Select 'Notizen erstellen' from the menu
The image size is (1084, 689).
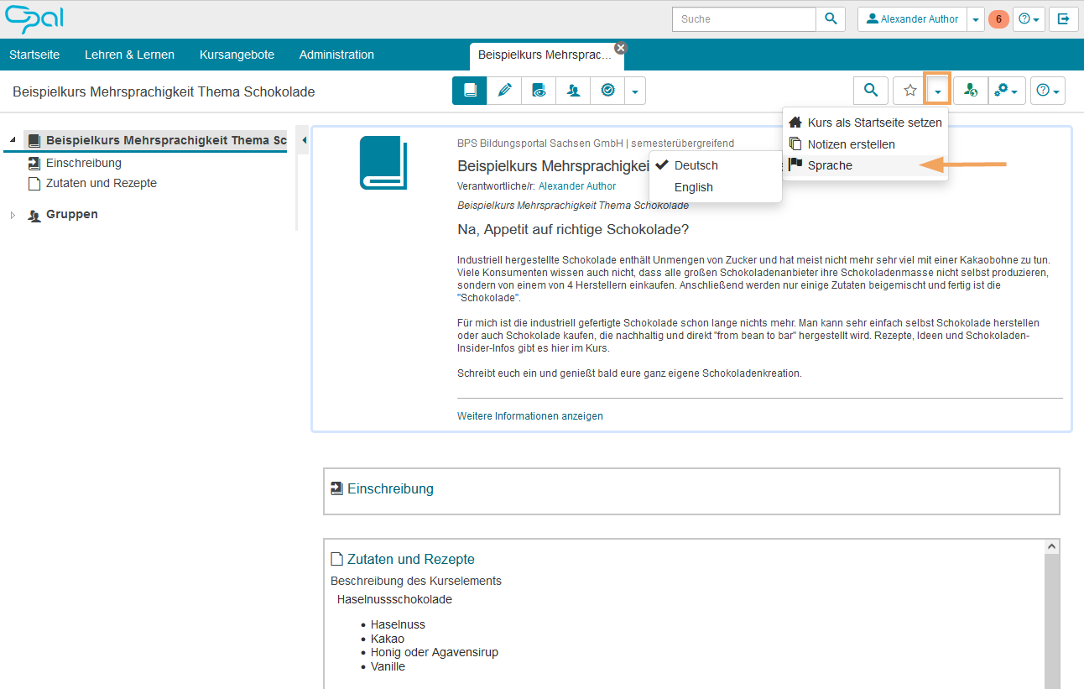[x=851, y=144]
